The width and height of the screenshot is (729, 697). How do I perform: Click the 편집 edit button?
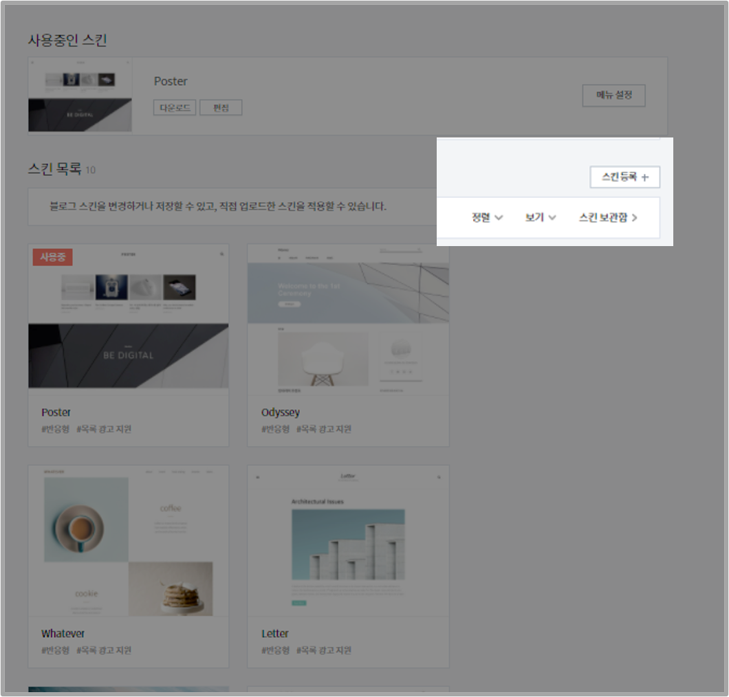click(x=221, y=107)
